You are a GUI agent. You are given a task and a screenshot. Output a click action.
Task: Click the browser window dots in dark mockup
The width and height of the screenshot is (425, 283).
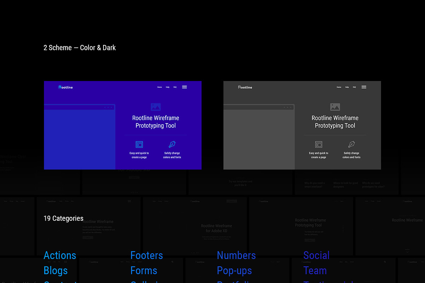coord(288,107)
